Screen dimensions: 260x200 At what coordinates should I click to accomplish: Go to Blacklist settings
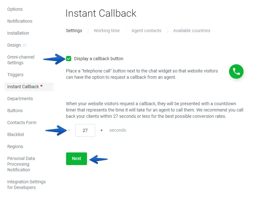15,134
